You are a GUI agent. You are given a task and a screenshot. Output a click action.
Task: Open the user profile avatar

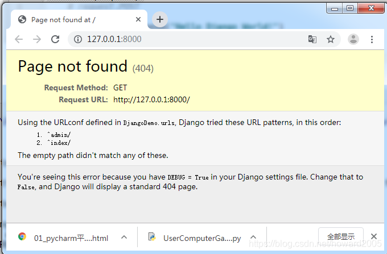tap(353, 39)
